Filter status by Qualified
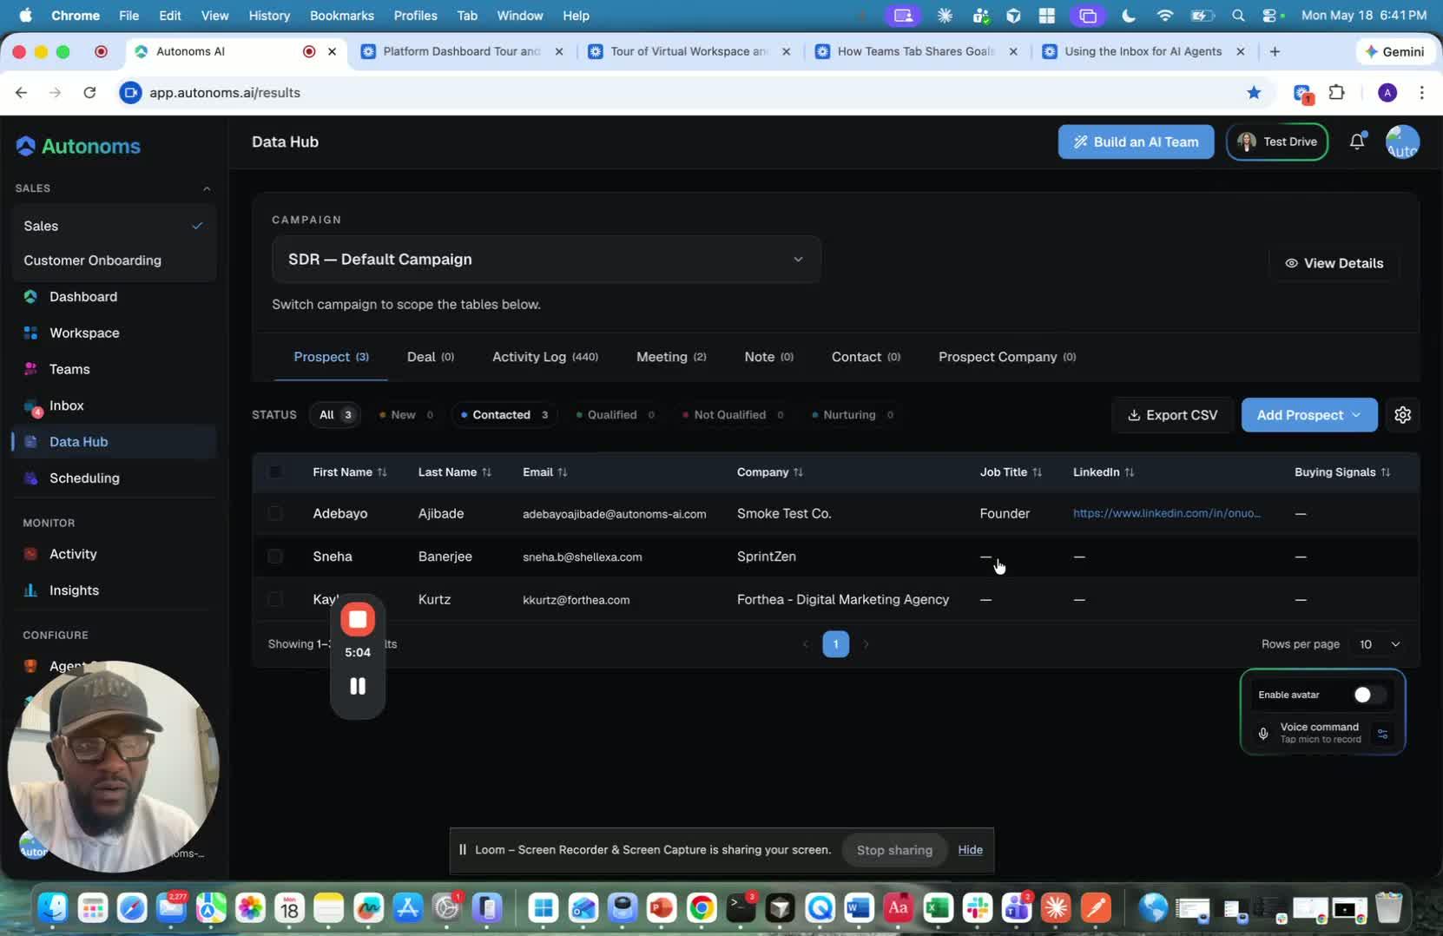Viewport: 1443px width, 936px height. (616, 415)
